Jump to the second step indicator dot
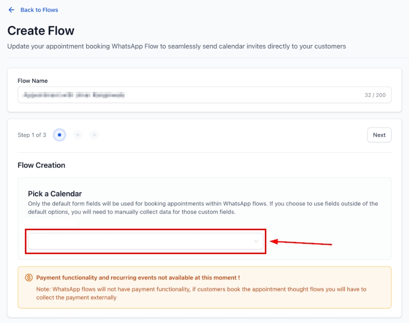 [x=77, y=135]
